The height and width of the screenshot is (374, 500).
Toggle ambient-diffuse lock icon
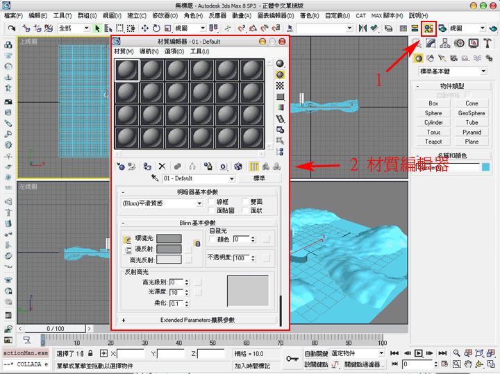[197, 244]
